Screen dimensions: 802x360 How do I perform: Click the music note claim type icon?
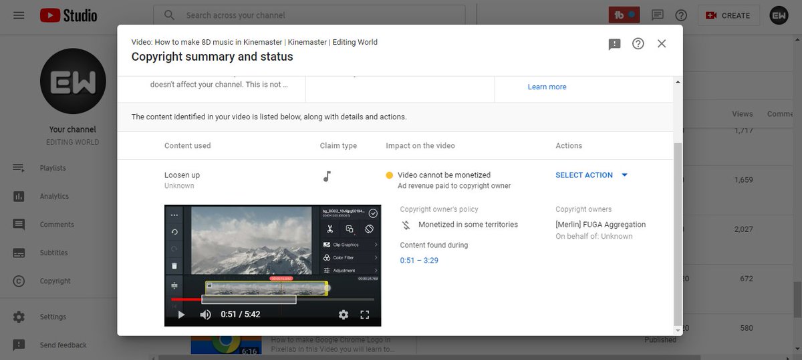click(x=327, y=176)
